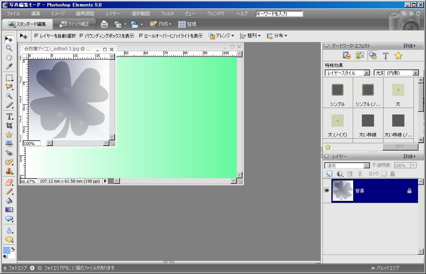Switch to the クイック補正 tab
This screenshot has width=426, height=274.
tap(74, 24)
